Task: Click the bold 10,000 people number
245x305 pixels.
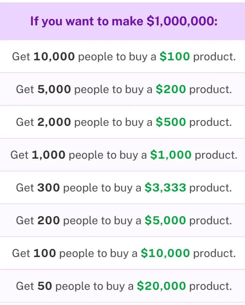Action: pyautogui.click(x=54, y=57)
